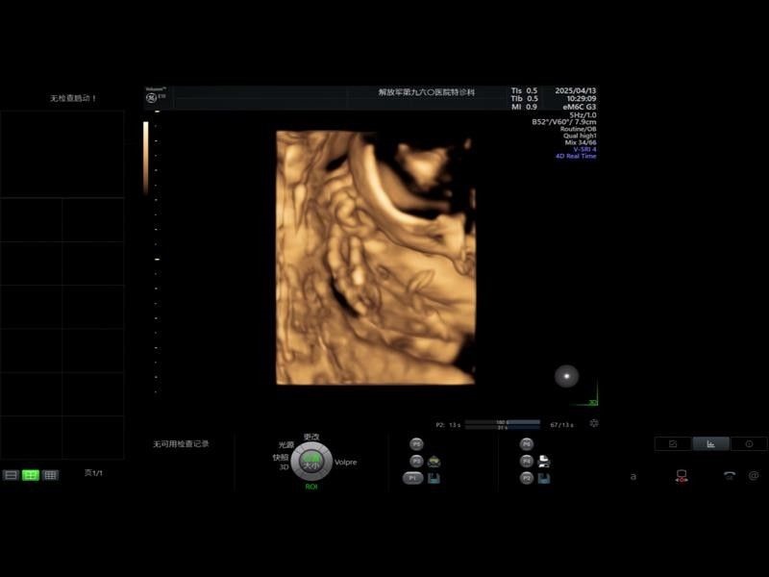This screenshot has width=769, height=577.
Task: Click the @ email status icon
Action: coord(754,475)
